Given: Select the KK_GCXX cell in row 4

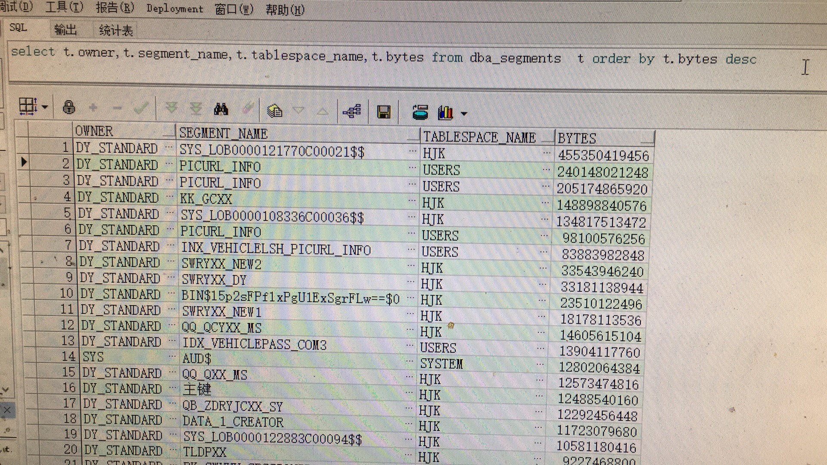Looking at the screenshot, I should click(206, 199).
